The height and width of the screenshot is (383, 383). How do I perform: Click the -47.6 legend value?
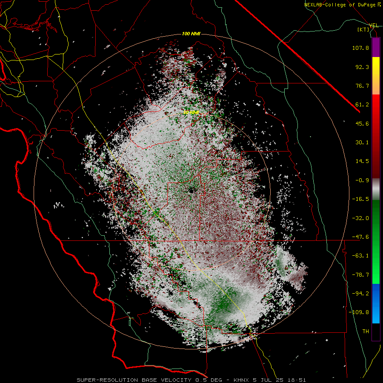pyautogui.click(x=360, y=237)
